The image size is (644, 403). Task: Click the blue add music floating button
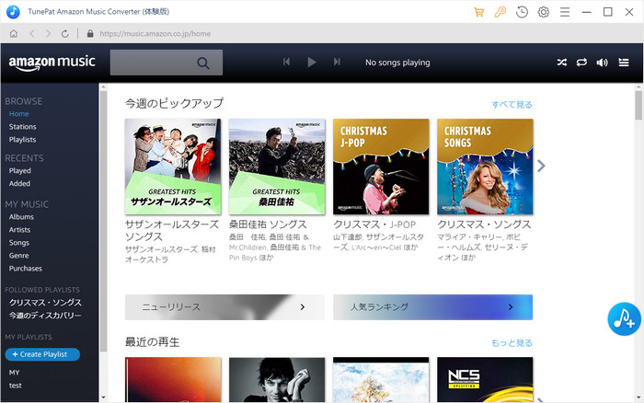coord(625,319)
